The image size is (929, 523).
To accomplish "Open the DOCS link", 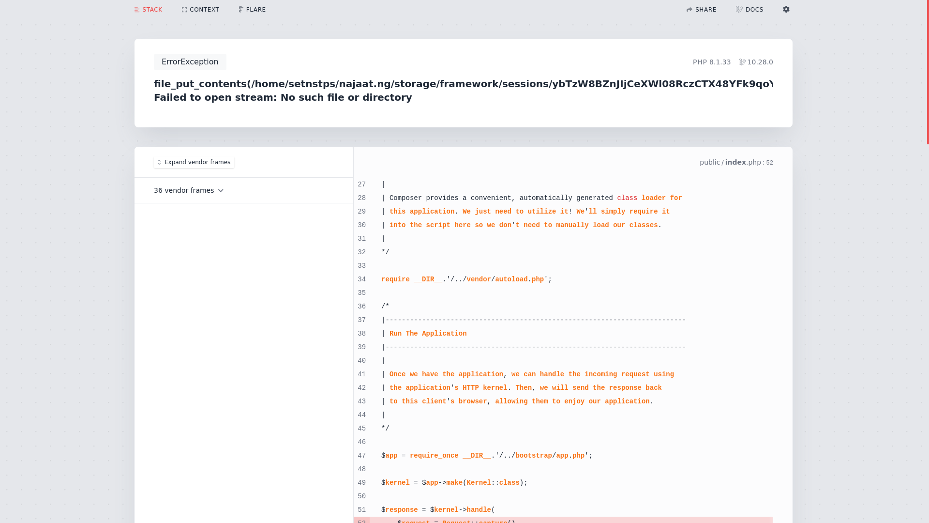I will point(749,10).
